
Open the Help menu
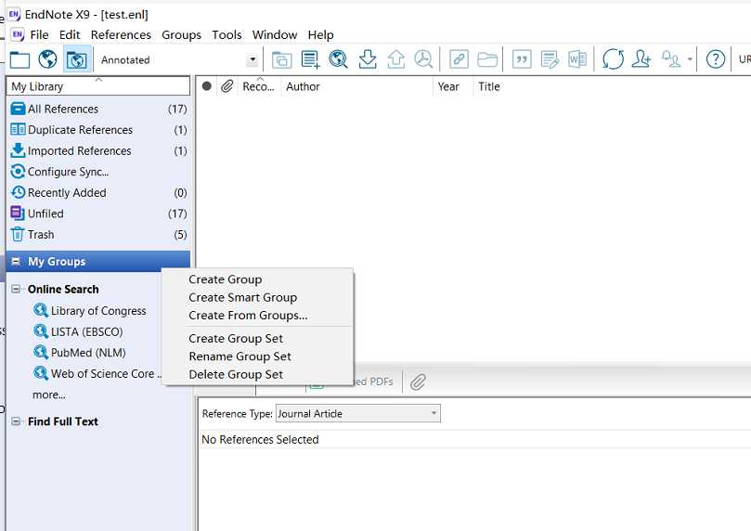(320, 35)
